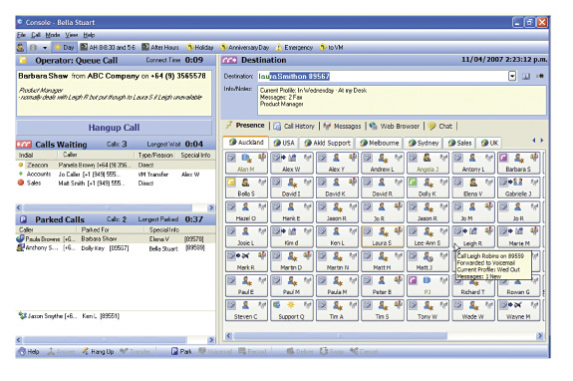
Task: Open the dropdown arrow beside the phone icon
Action: [x=45, y=48]
